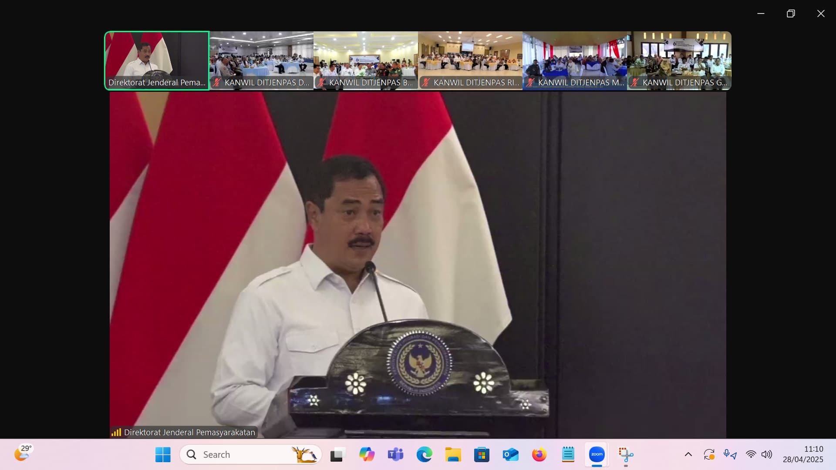The height and width of the screenshot is (470, 836).
Task: Open File Explorer folder icon
Action: click(453, 454)
